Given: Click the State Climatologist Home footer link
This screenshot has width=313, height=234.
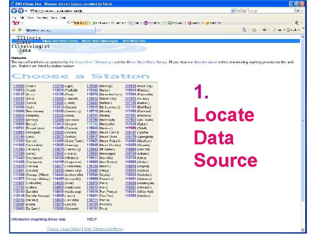Looking at the screenshot, I should pos(103,229).
